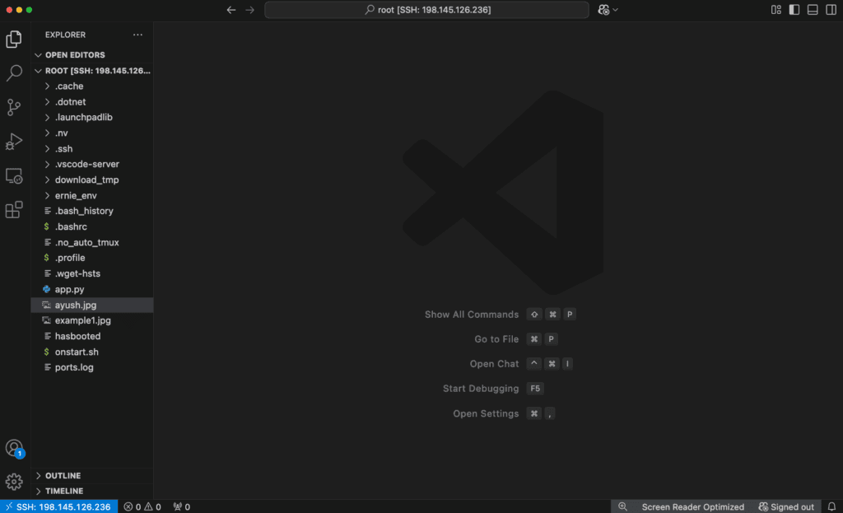Open the .bash_history file
Viewport: 843px width, 513px height.
click(92, 211)
